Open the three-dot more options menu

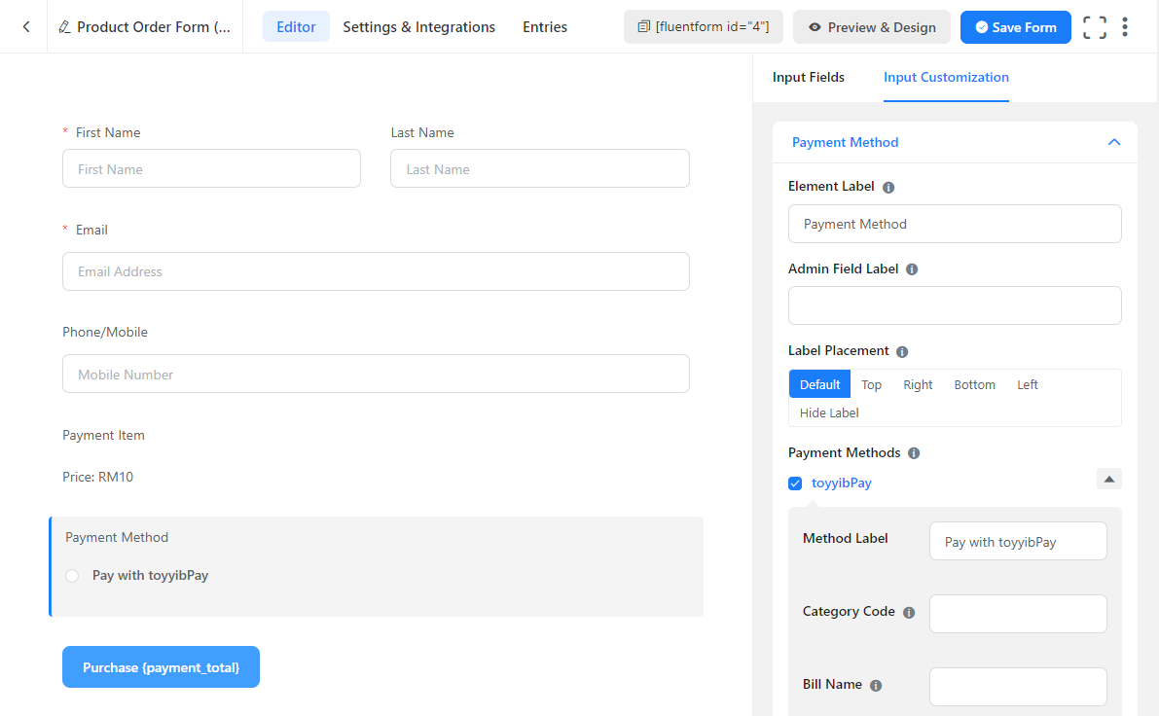[1125, 27]
